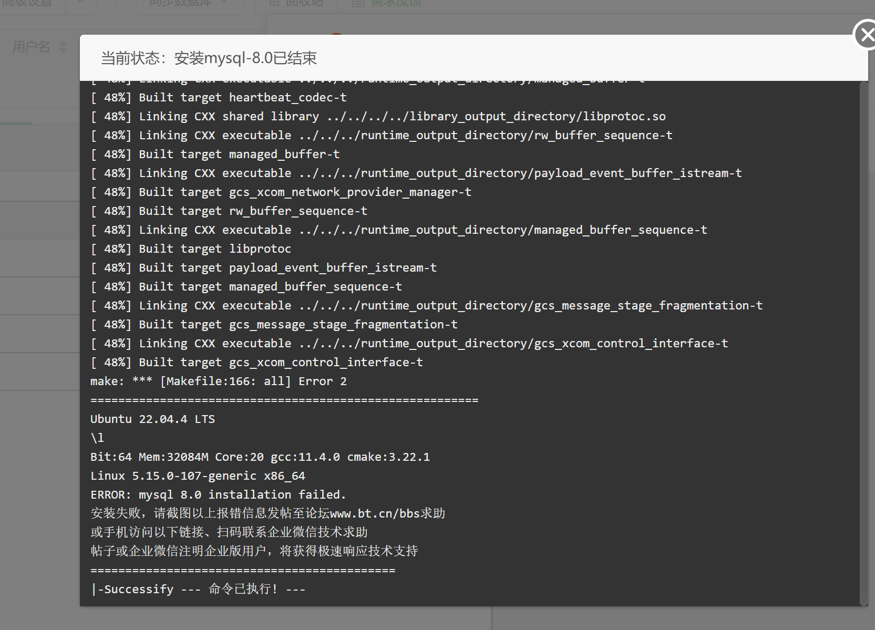This screenshot has width=875, height=630.
Task: Select the 'Linking CXX shared library' libprotoc.so line
Action: (x=378, y=117)
